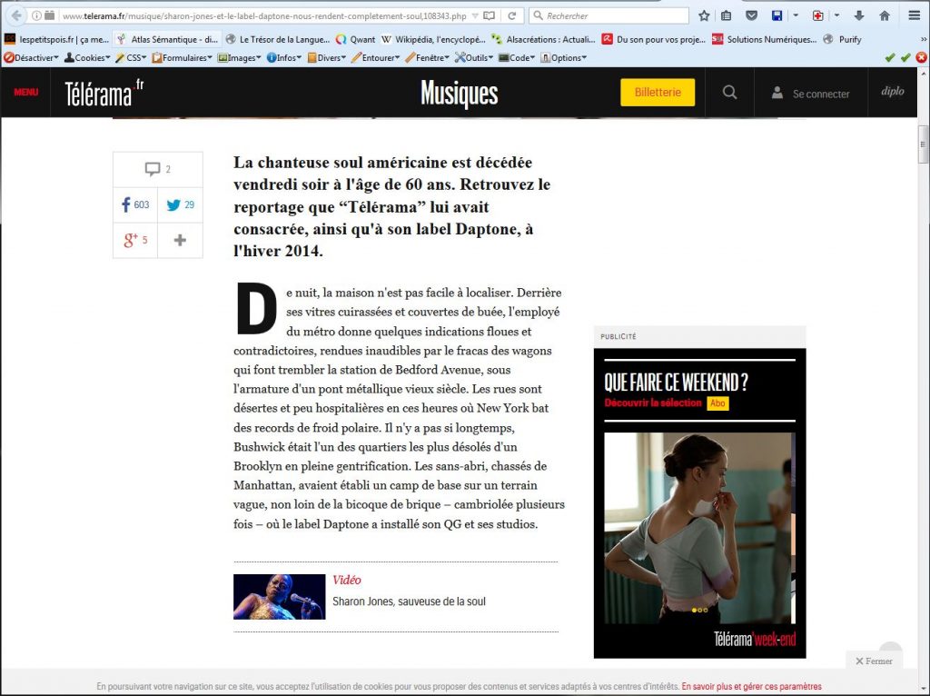
Task: Click the yellow Billetterie button
Action: (658, 93)
